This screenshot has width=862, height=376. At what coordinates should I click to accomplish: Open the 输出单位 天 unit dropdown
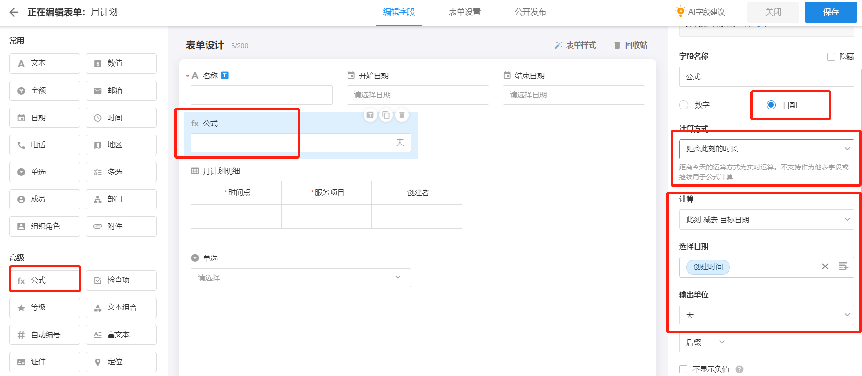click(766, 315)
